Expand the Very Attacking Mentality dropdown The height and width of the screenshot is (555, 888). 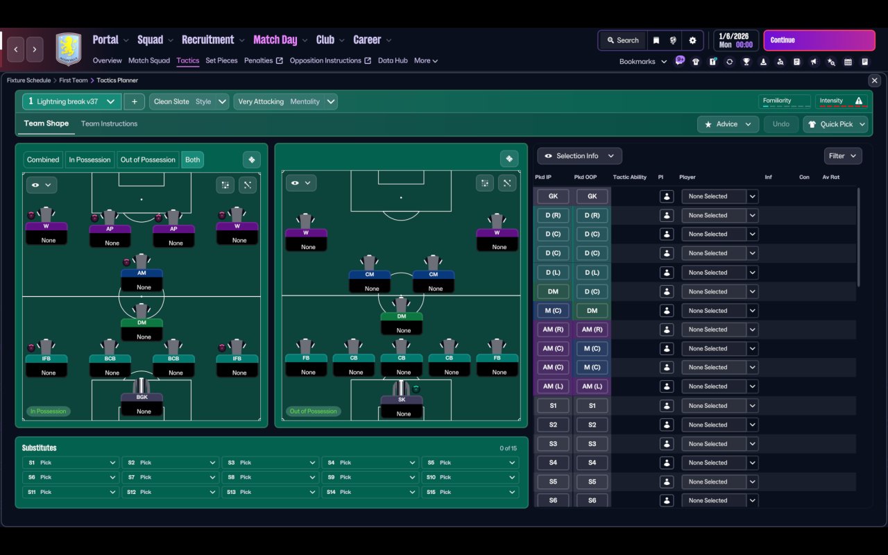pos(286,101)
